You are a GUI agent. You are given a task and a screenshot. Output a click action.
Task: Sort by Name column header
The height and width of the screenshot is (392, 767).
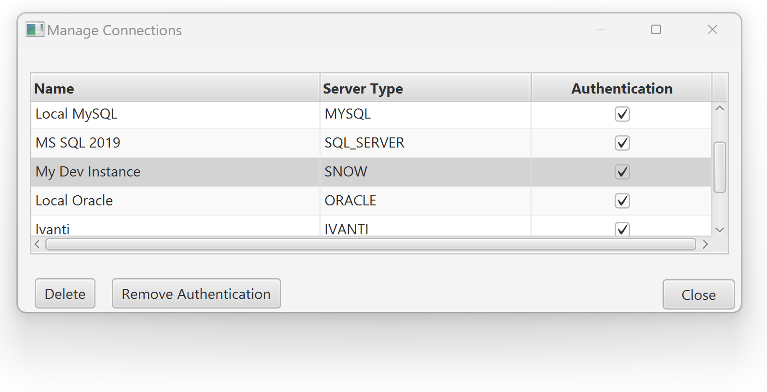(x=175, y=88)
